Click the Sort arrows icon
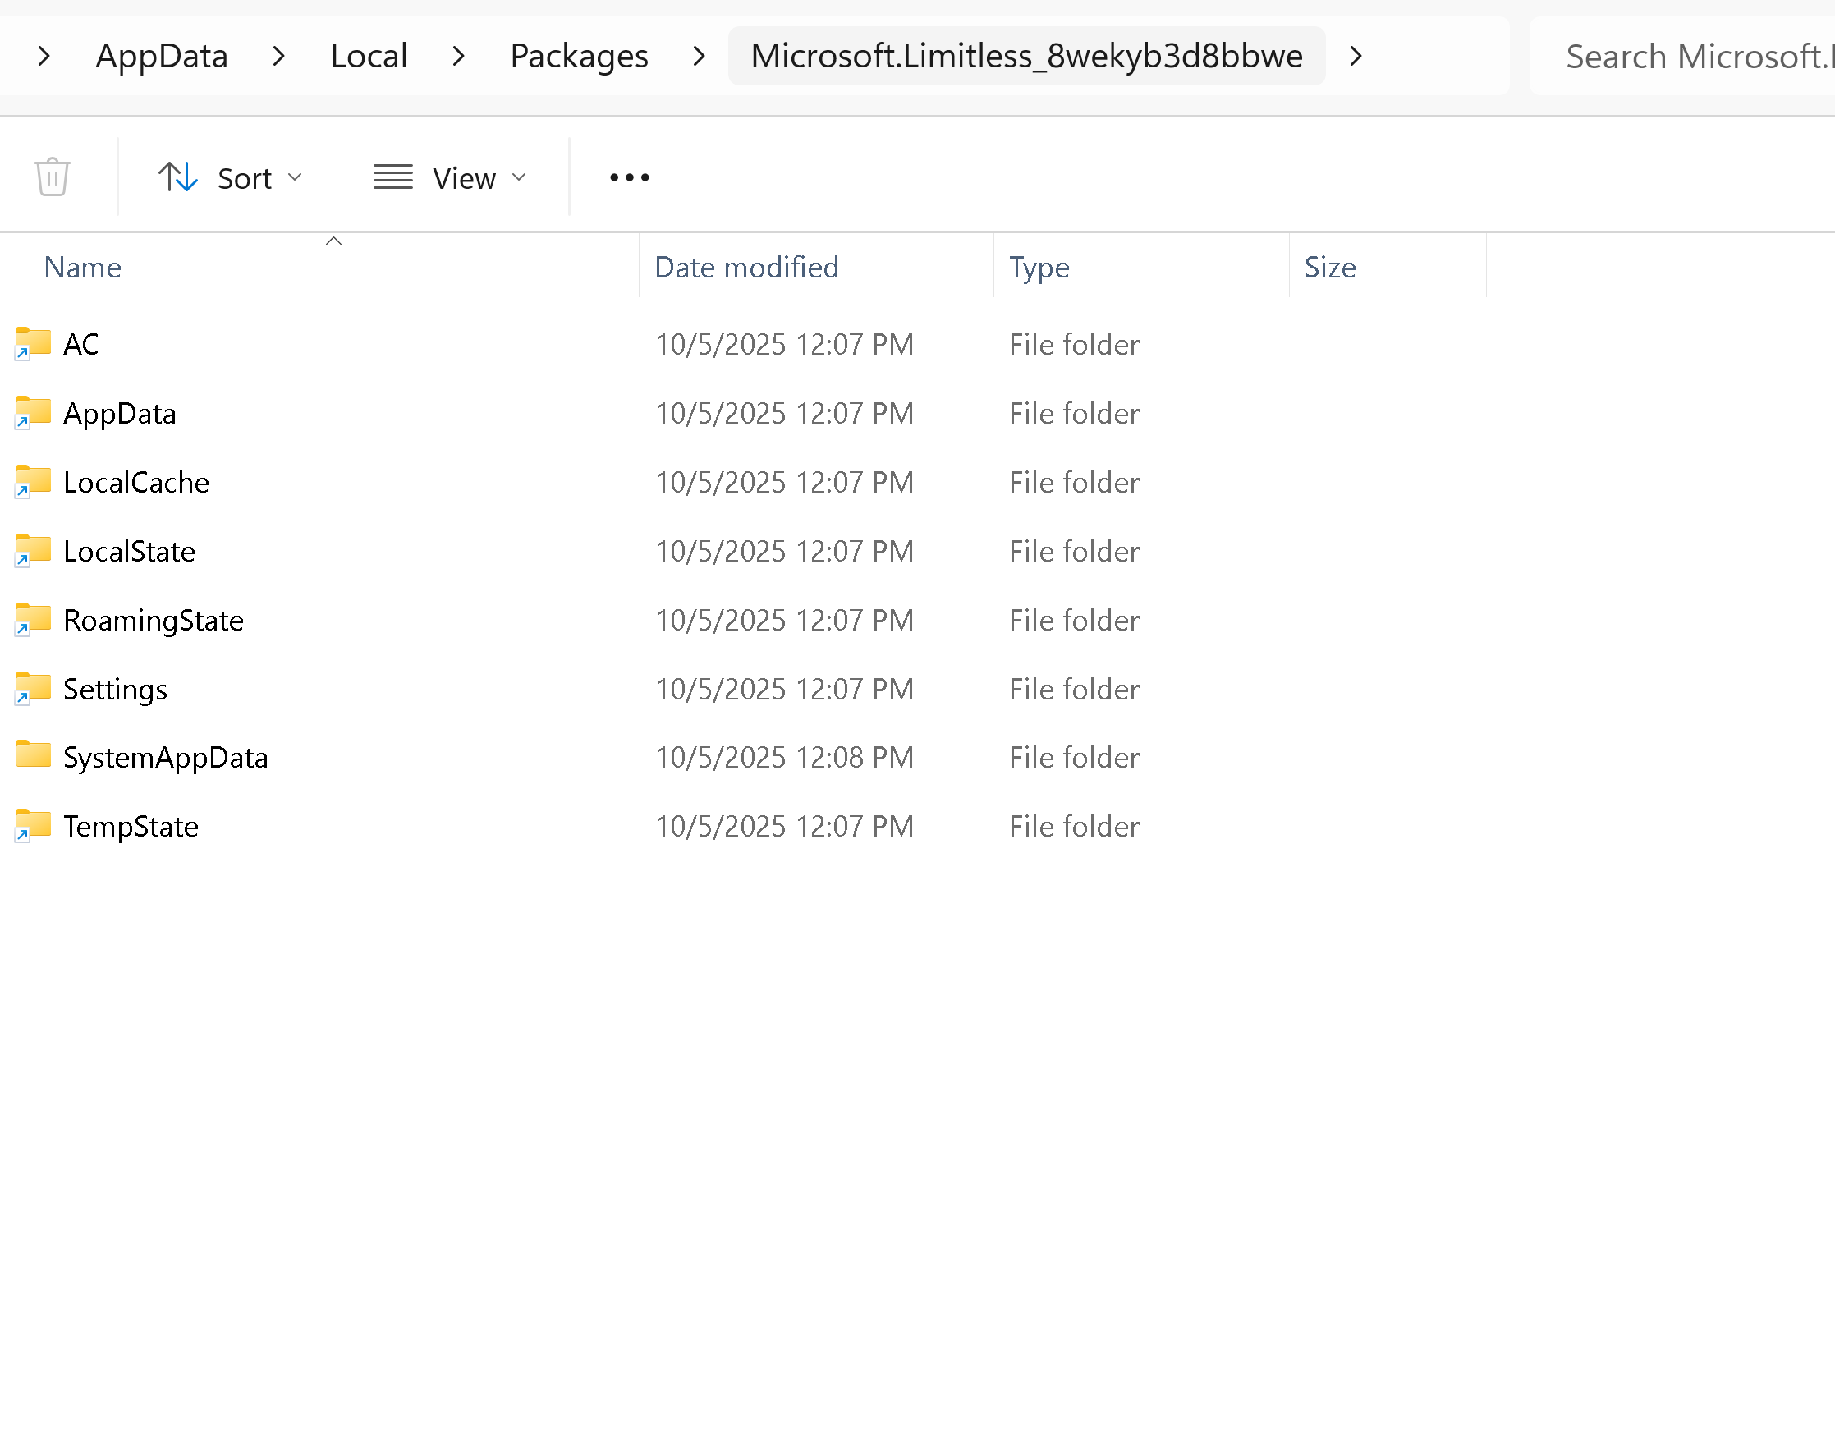 click(x=178, y=177)
